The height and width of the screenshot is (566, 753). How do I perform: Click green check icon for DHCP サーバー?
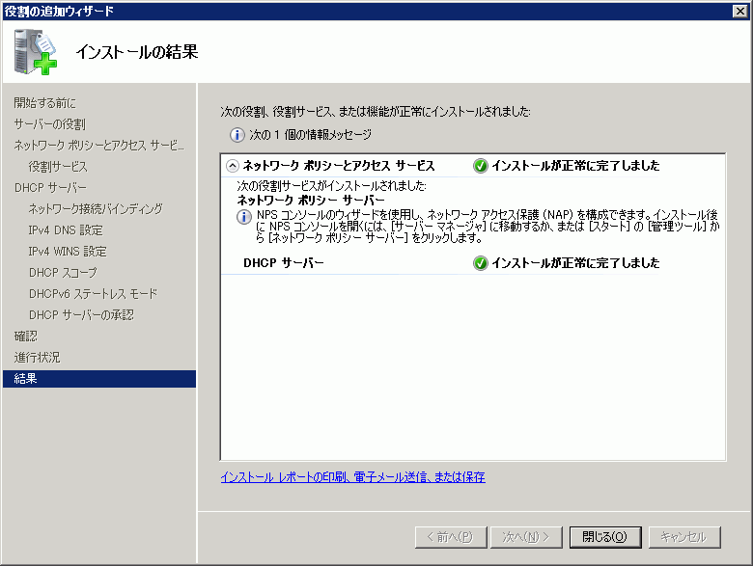pyautogui.click(x=480, y=263)
